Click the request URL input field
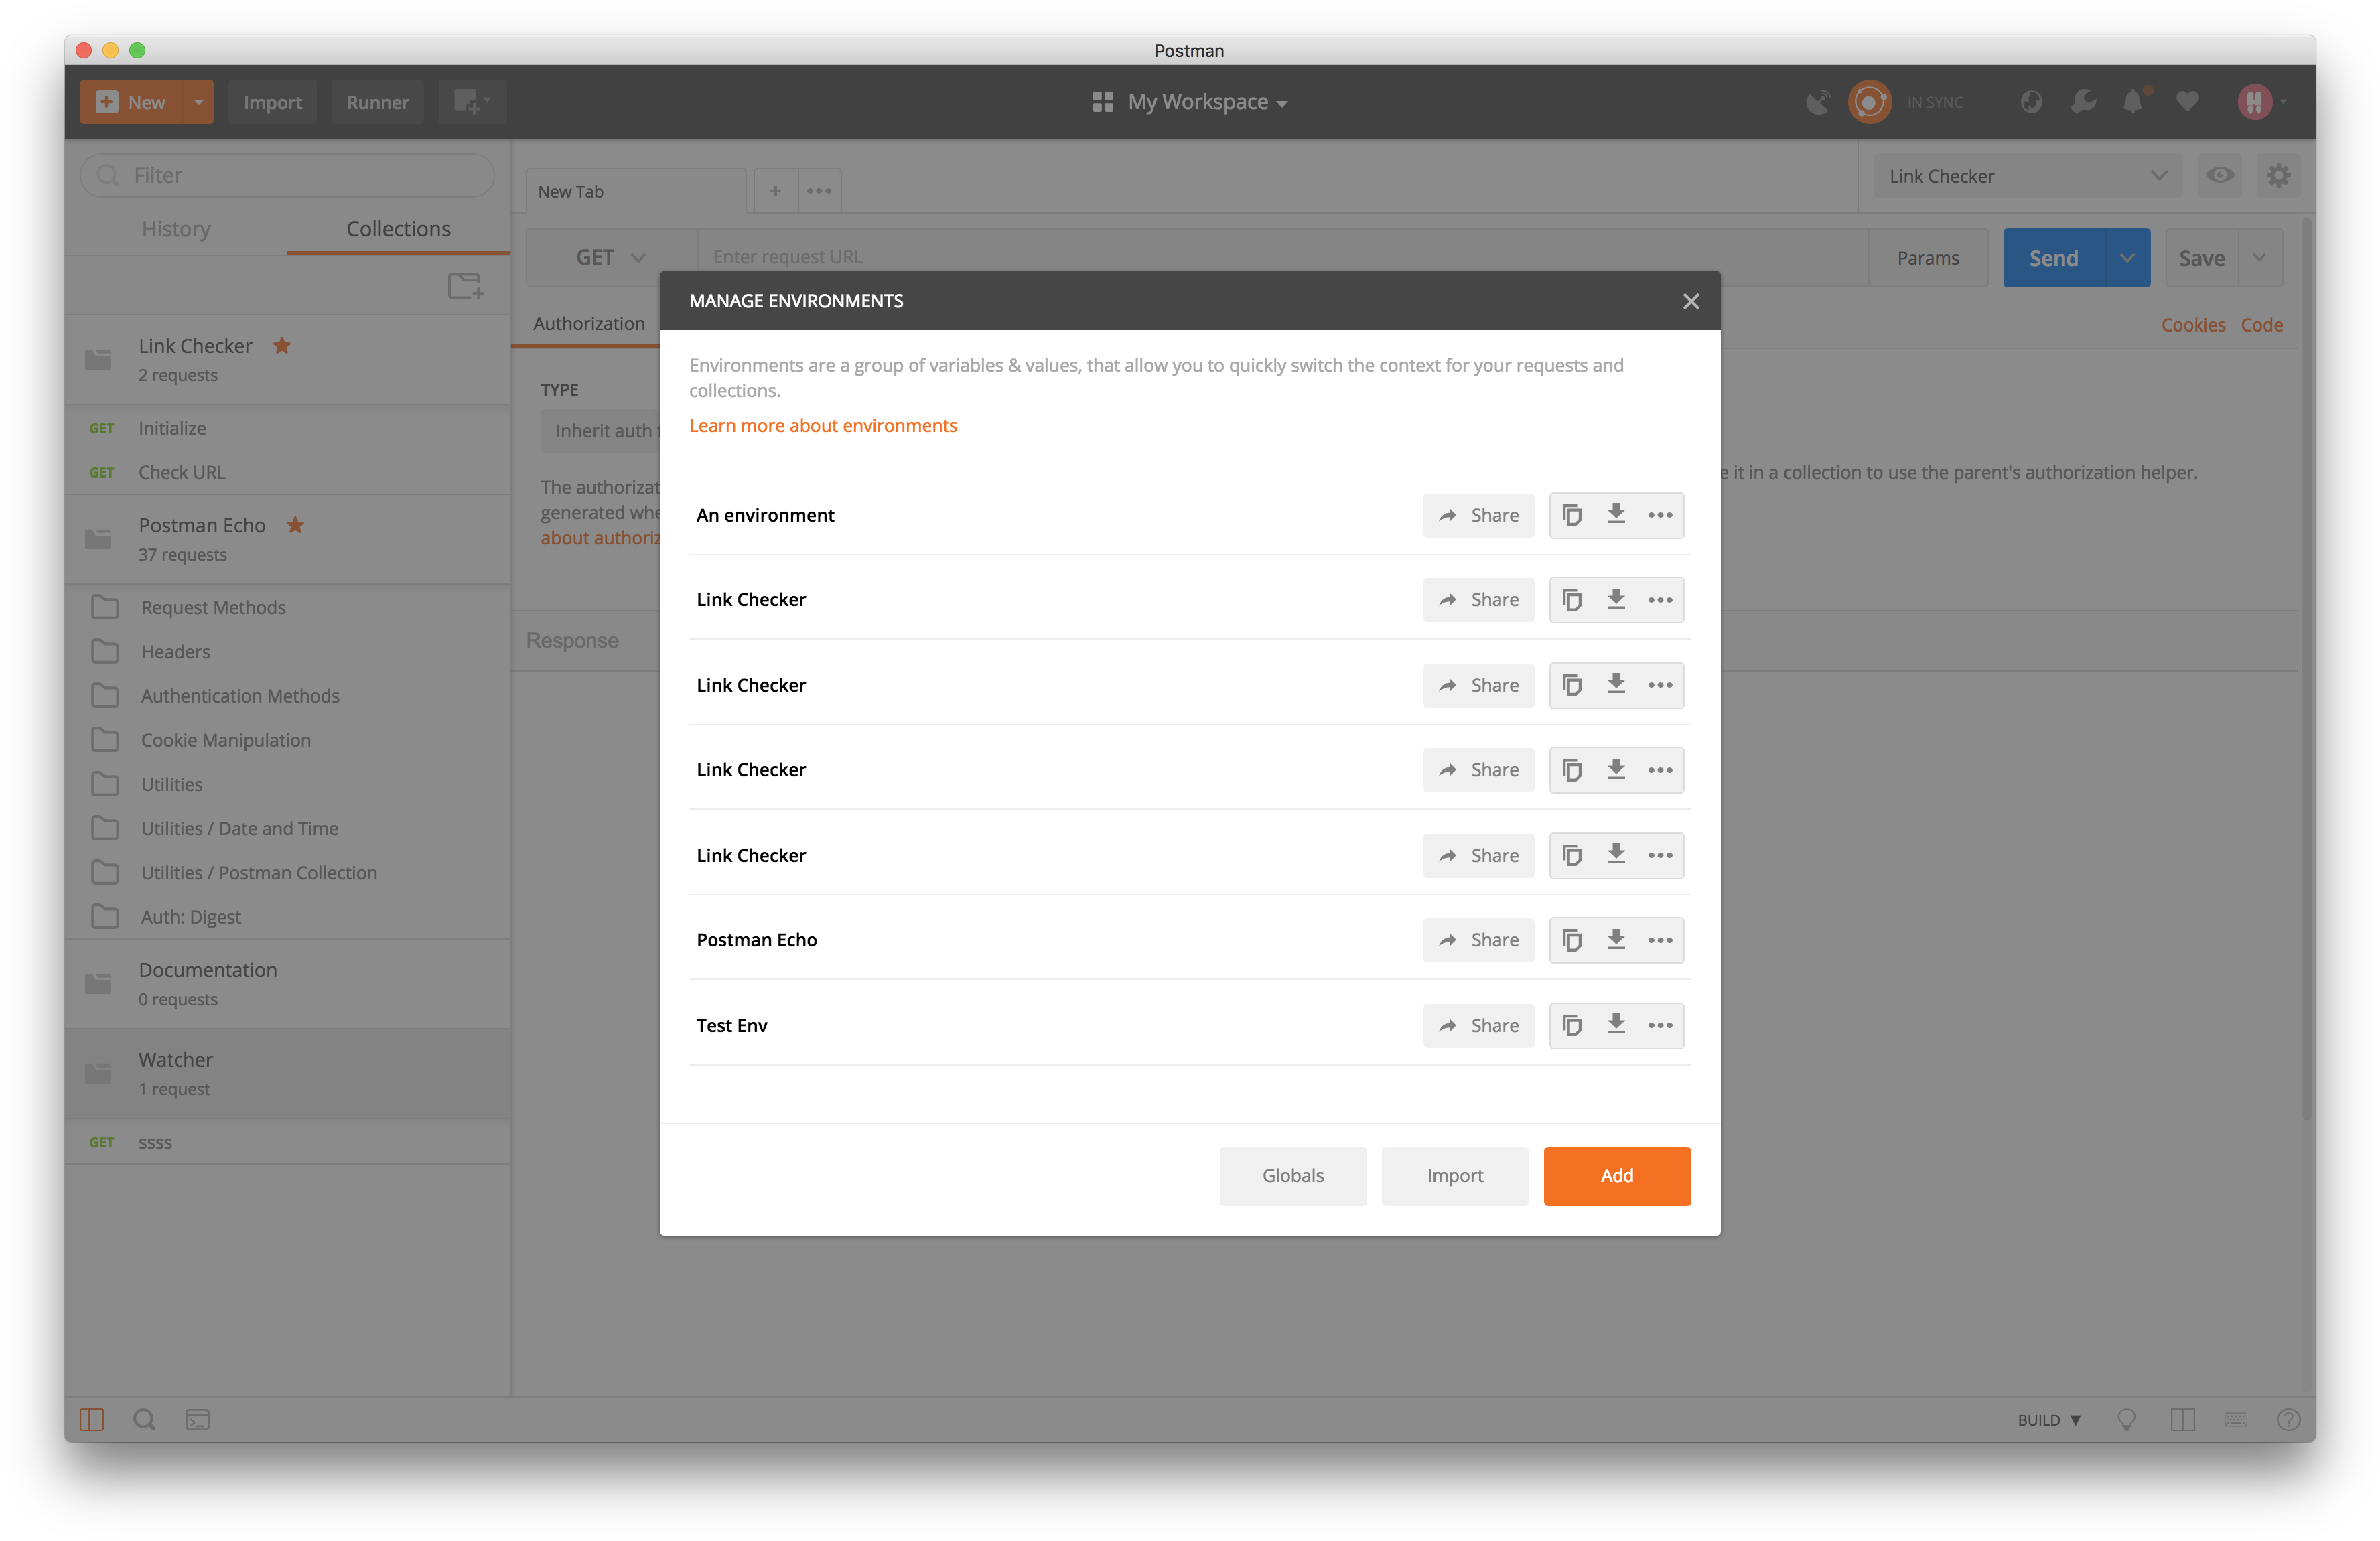 tap(1283, 258)
